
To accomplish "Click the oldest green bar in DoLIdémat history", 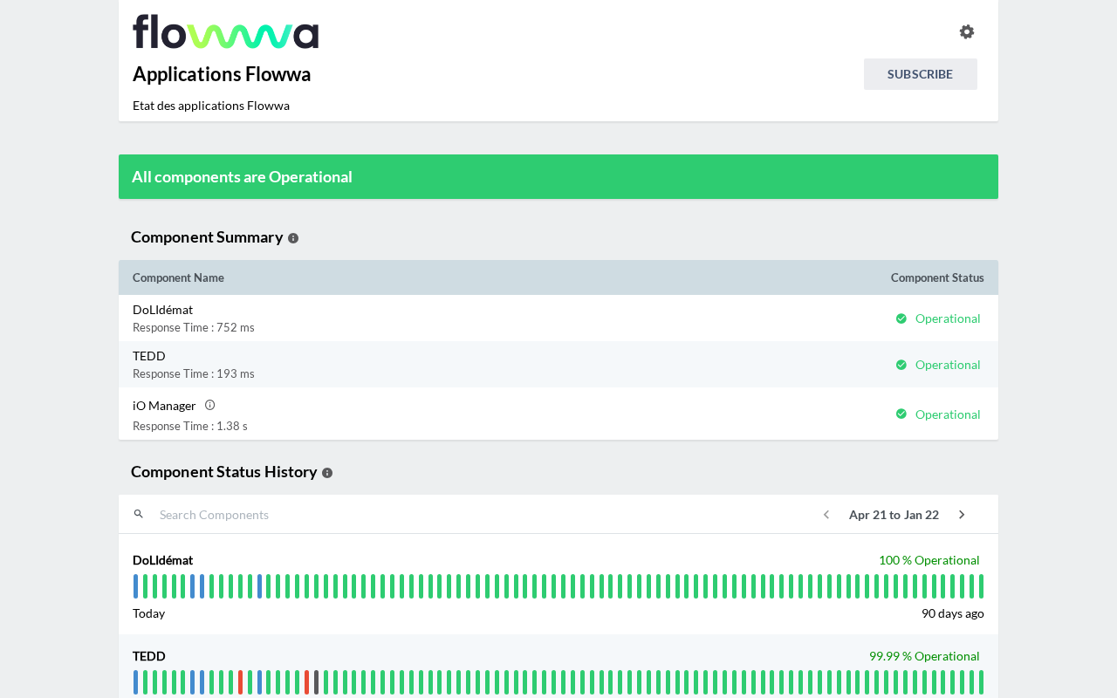I will (981, 586).
